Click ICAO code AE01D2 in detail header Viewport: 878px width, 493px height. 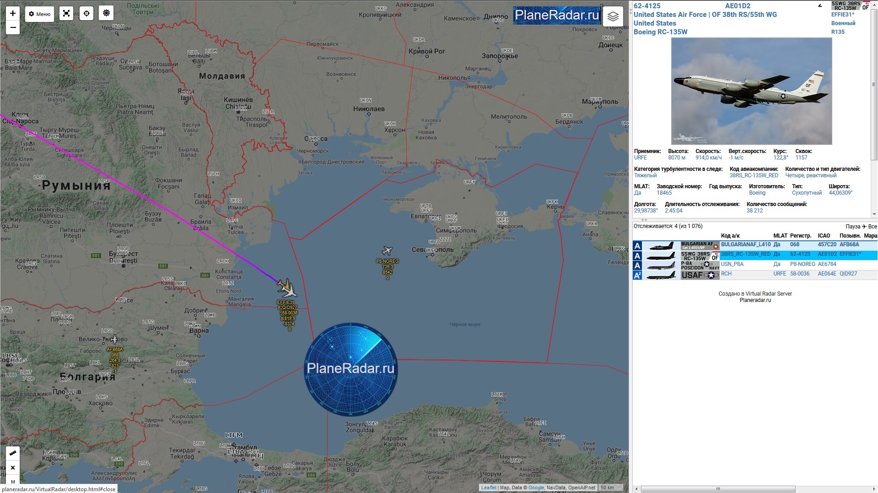738,6
